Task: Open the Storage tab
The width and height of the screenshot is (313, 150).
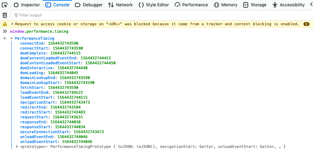Action: pyautogui.click(x=255, y=5)
